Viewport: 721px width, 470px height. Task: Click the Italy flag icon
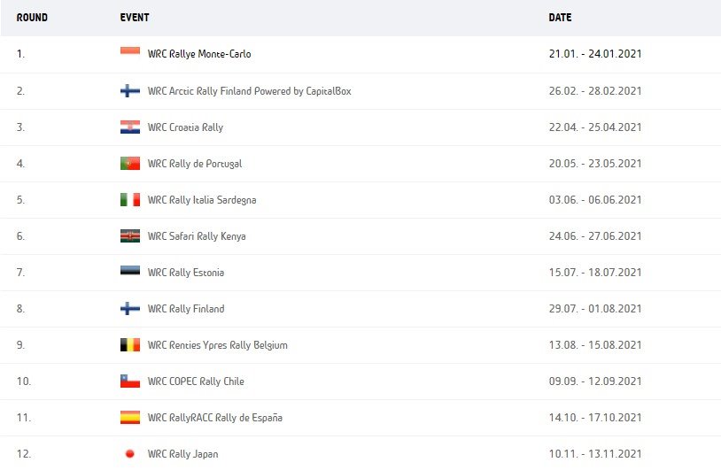(130, 199)
